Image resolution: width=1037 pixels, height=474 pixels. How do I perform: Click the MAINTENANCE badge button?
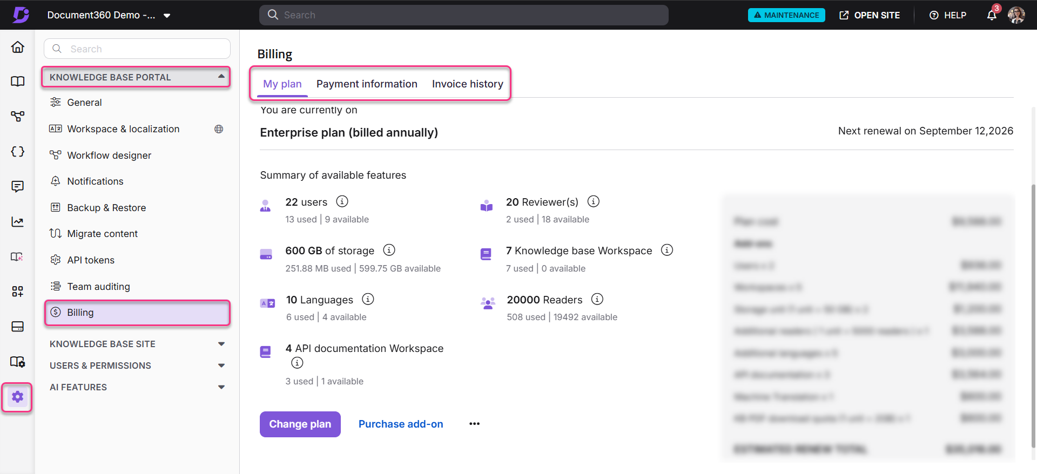[x=786, y=15]
